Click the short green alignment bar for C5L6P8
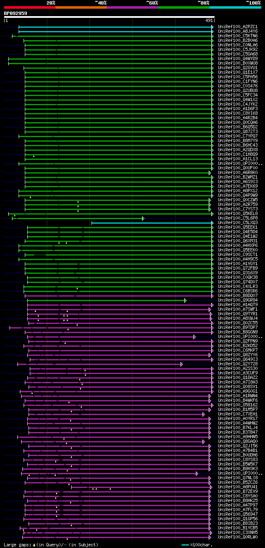The height and width of the screenshot is (548, 265). pyautogui.click(x=77, y=218)
